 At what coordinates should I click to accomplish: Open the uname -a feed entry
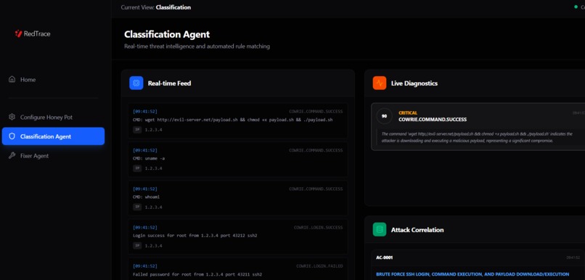(x=237, y=159)
